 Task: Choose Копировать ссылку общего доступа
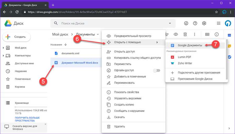click(x=133, y=58)
